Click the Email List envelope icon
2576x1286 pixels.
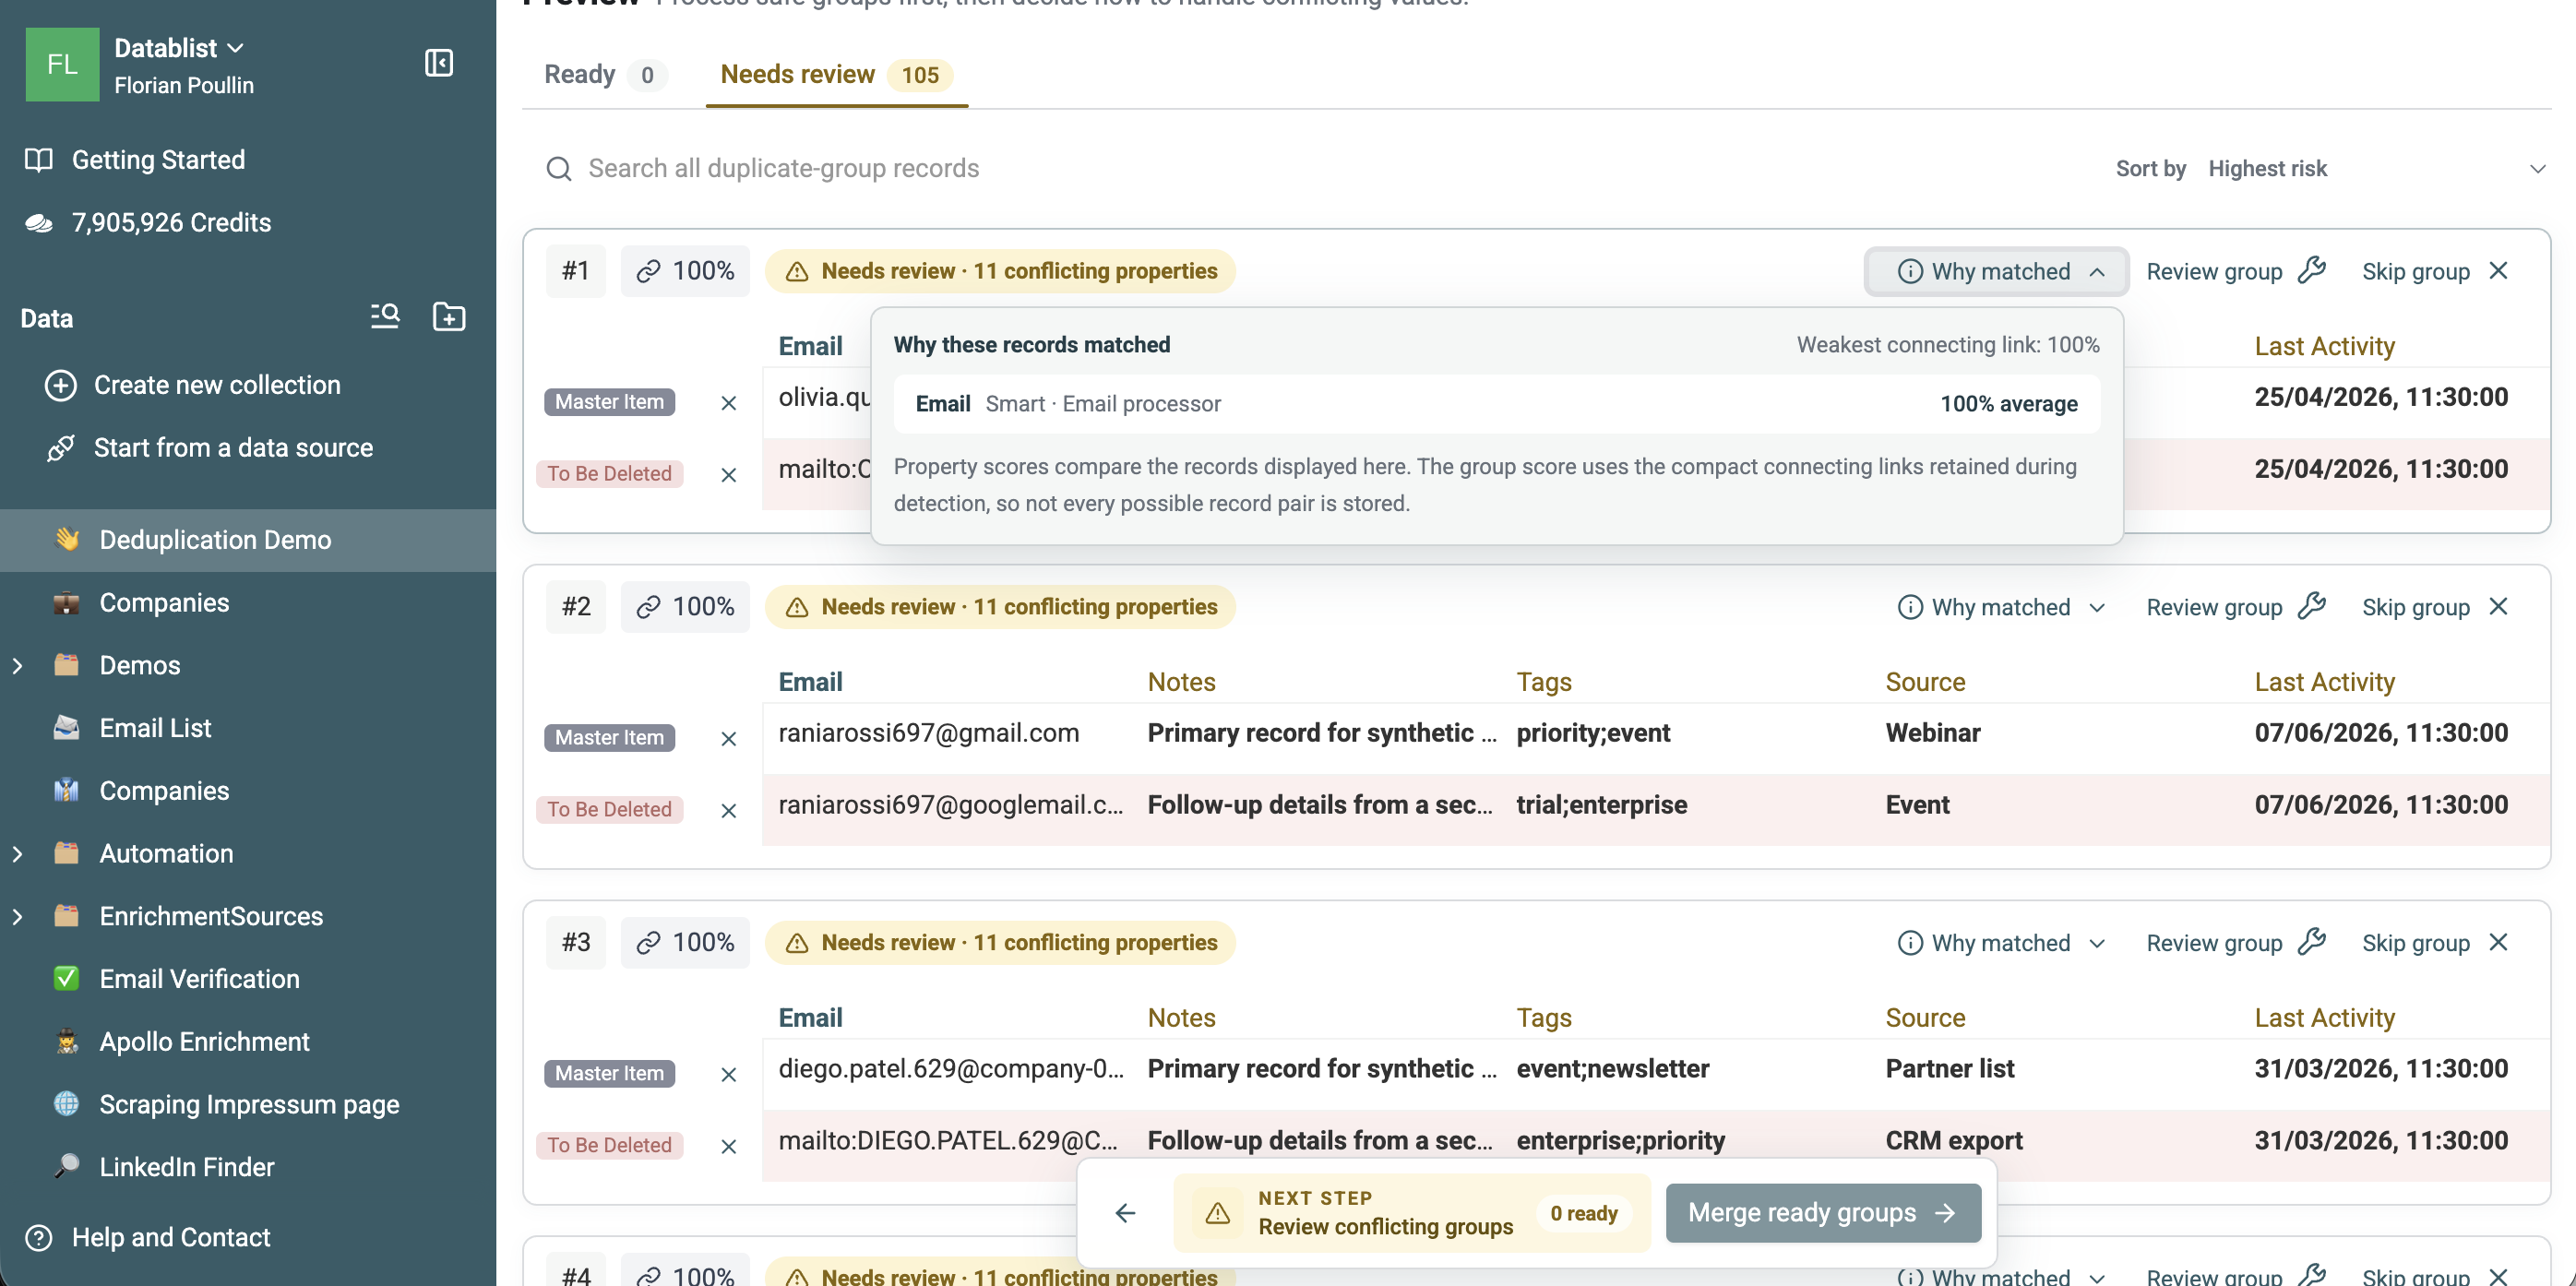point(66,727)
